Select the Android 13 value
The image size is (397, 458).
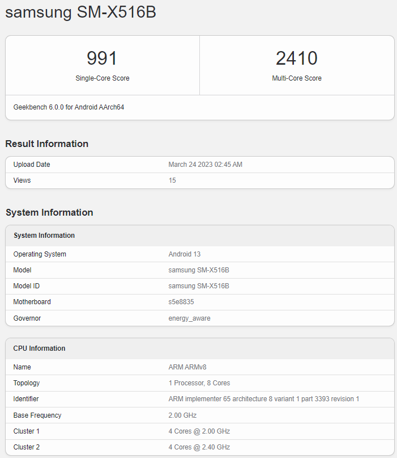(x=185, y=254)
